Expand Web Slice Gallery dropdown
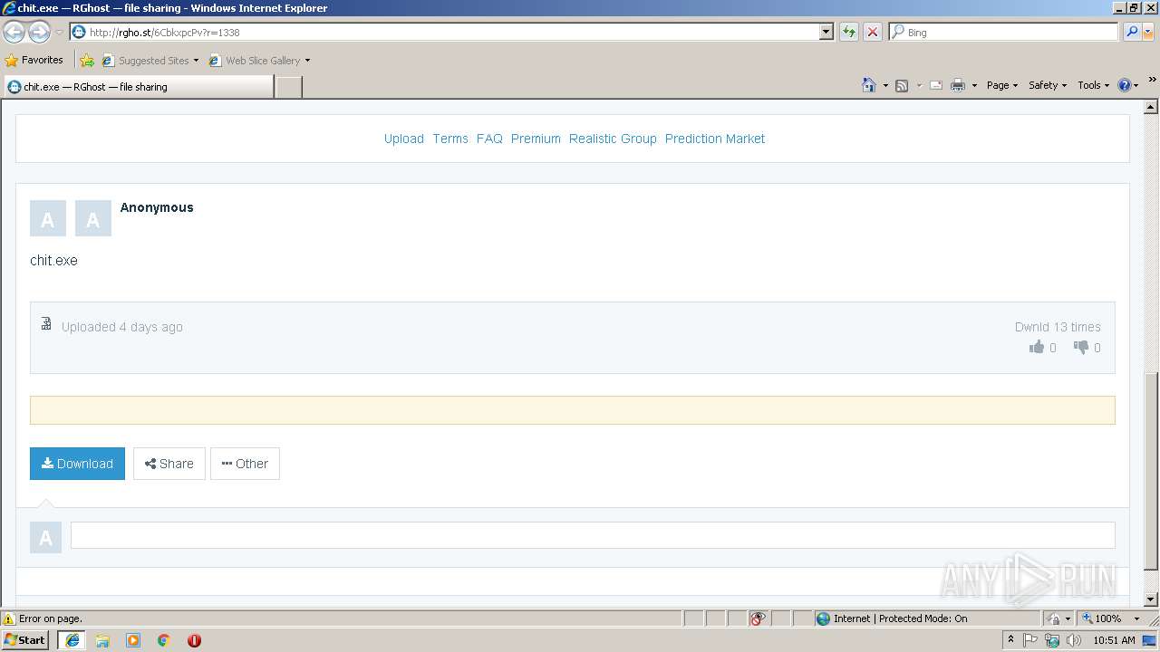Image resolution: width=1160 pixels, height=652 pixels. click(307, 61)
